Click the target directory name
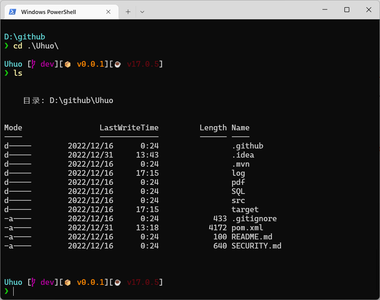The image size is (380, 300). [x=245, y=209]
